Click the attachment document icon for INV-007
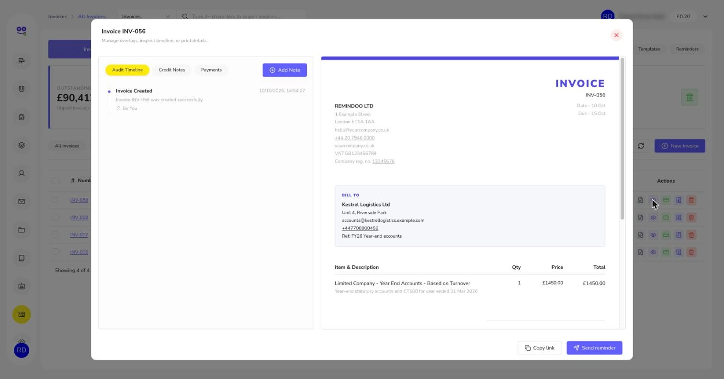 640,235
